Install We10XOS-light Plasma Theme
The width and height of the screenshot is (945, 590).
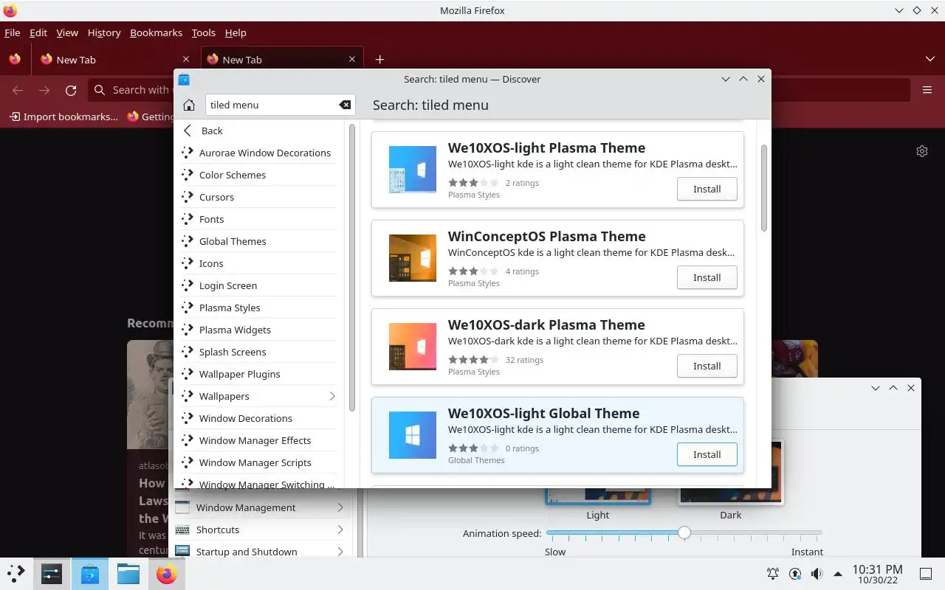(707, 189)
